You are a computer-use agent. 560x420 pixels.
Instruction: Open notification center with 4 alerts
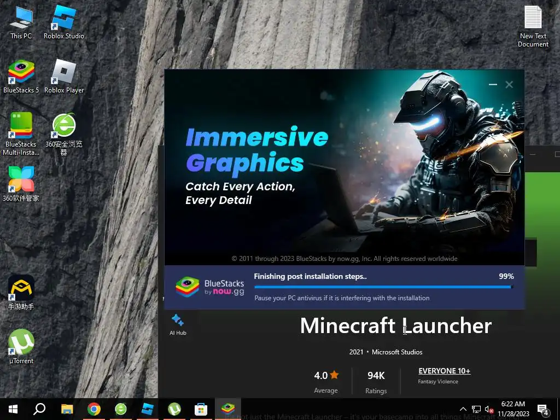(x=543, y=409)
